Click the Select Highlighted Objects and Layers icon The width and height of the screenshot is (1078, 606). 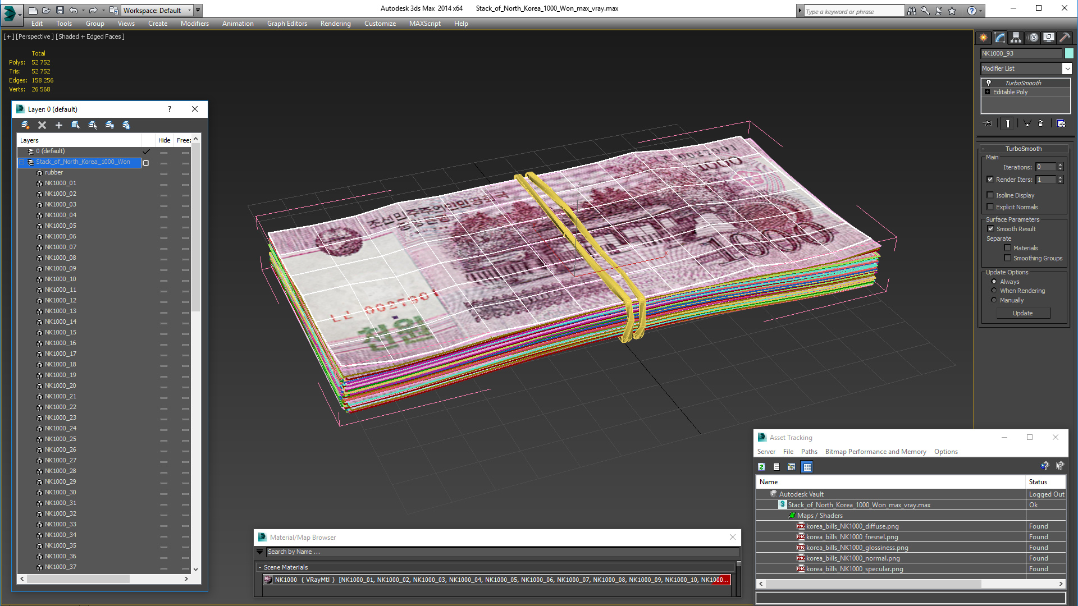(x=76, y=125)
